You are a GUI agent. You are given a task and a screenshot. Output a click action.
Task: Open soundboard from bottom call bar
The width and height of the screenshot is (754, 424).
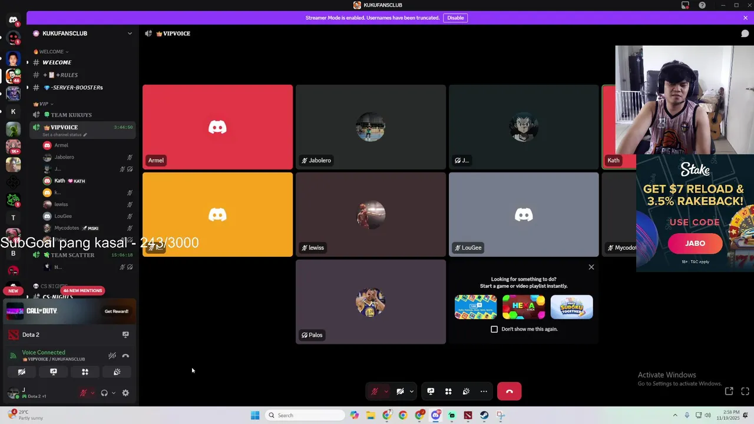466,392
